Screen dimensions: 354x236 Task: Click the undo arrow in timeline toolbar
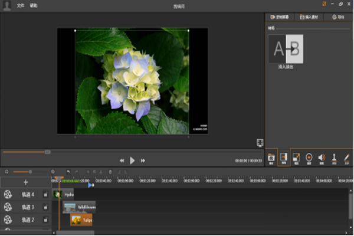click(68, 172)
